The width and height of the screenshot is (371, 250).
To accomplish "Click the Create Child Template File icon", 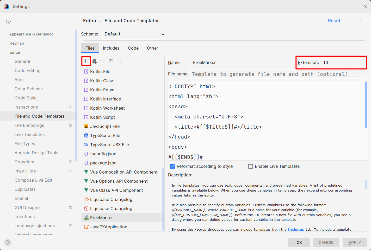I will coord(94,61).
